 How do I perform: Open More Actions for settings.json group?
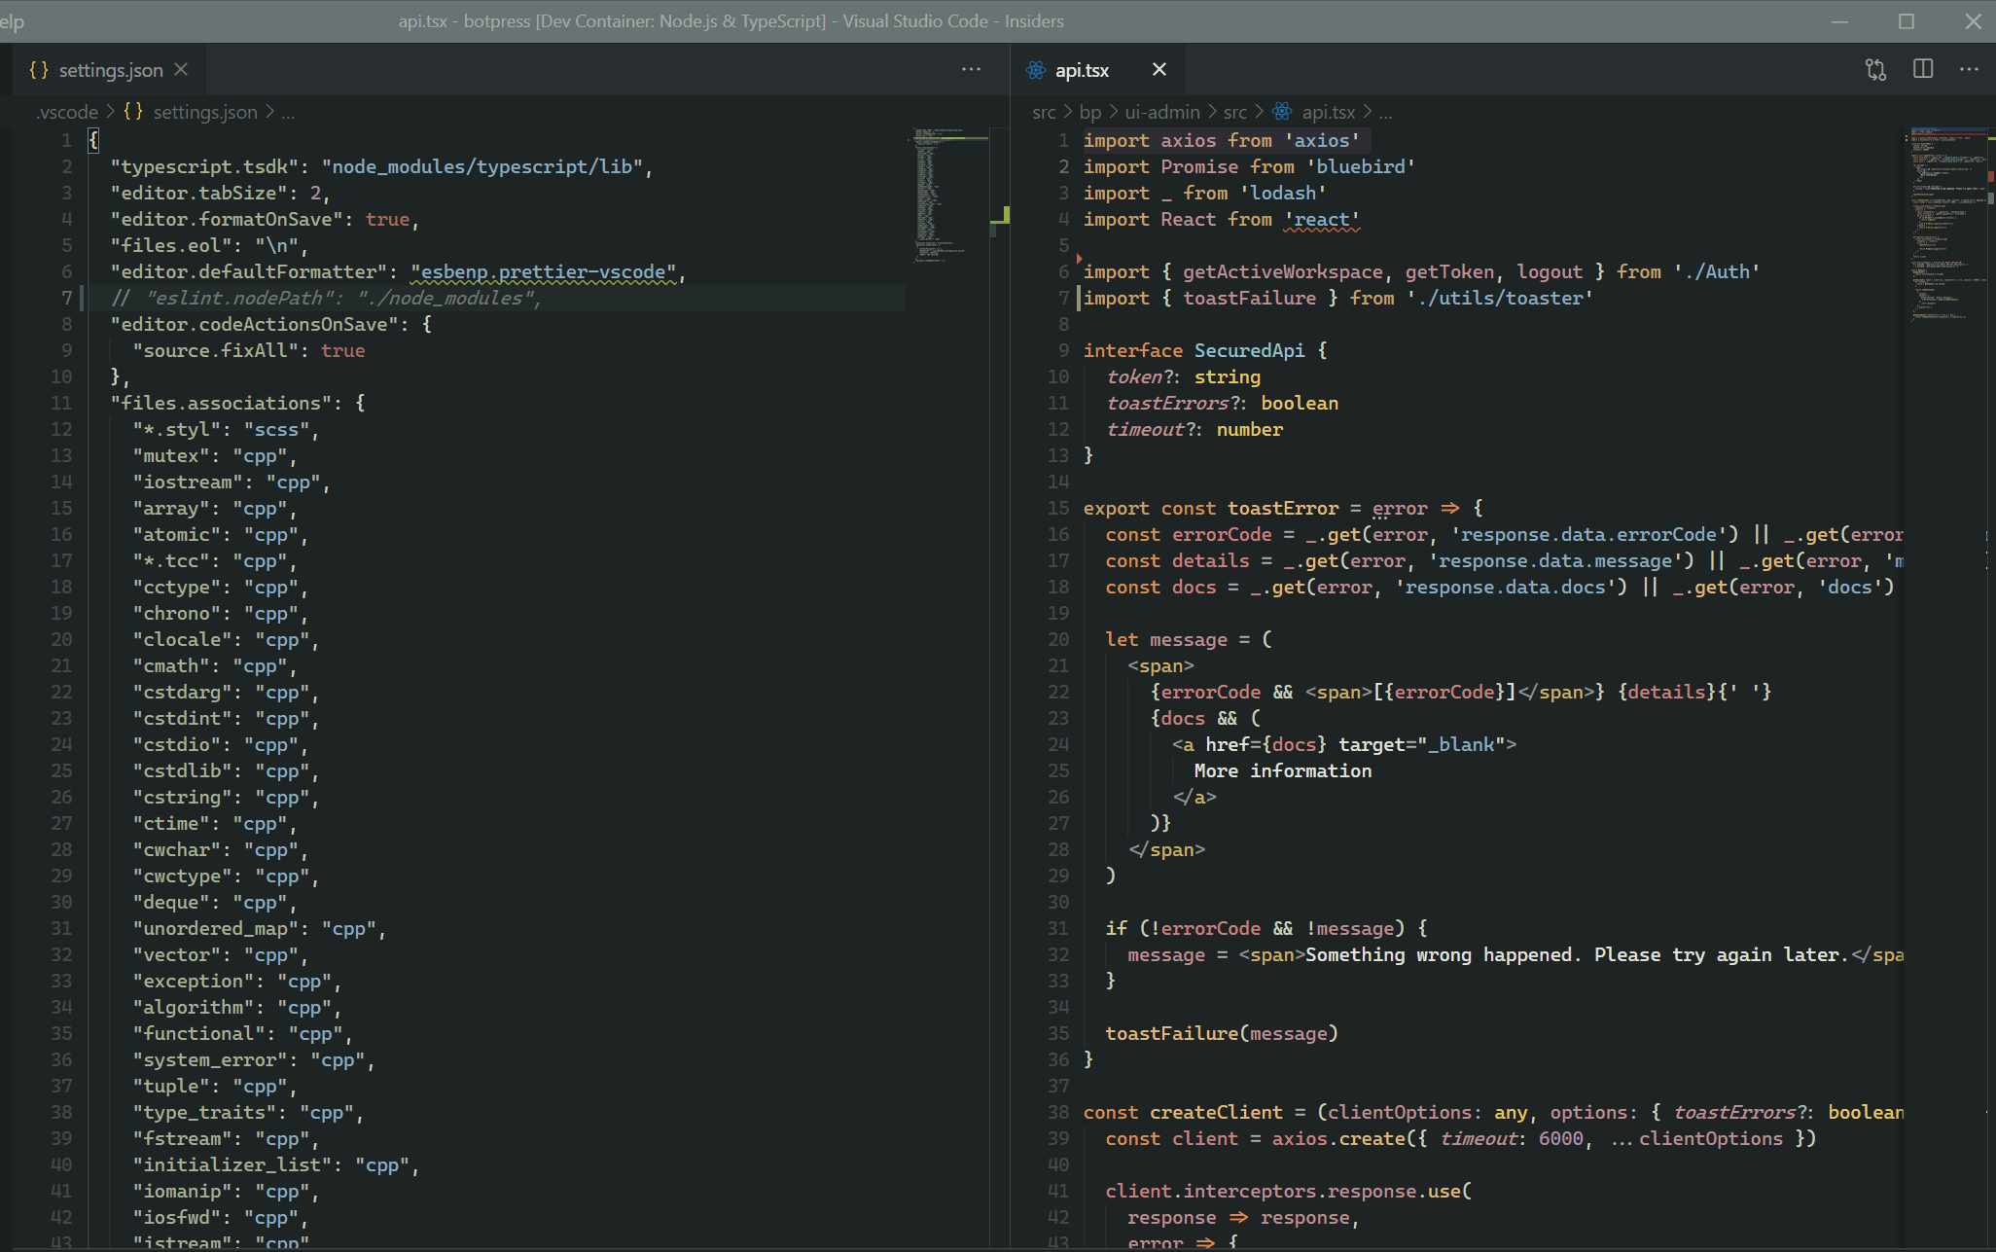[971, 70]
